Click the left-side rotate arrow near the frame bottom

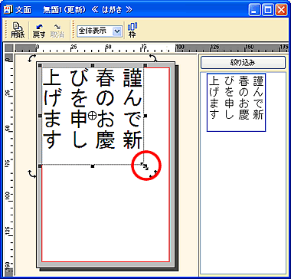(32, 174)
